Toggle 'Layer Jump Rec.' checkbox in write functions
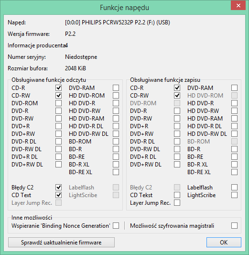 click(x=177, y=203)
